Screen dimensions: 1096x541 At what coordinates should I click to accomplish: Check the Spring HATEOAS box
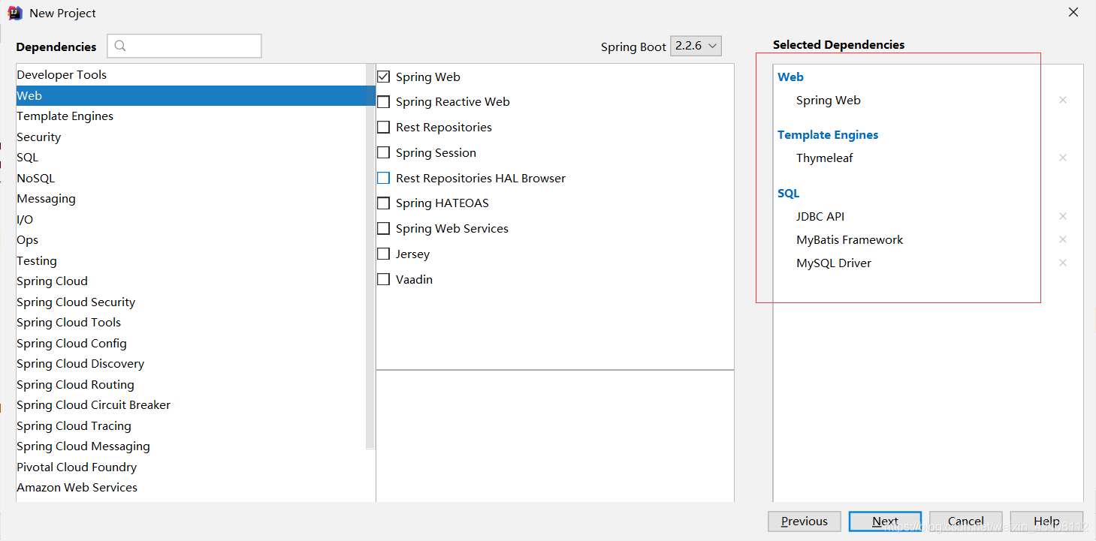(x=383, y=203)
